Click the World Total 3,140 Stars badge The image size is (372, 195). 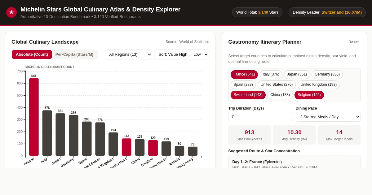pos(257,12)
